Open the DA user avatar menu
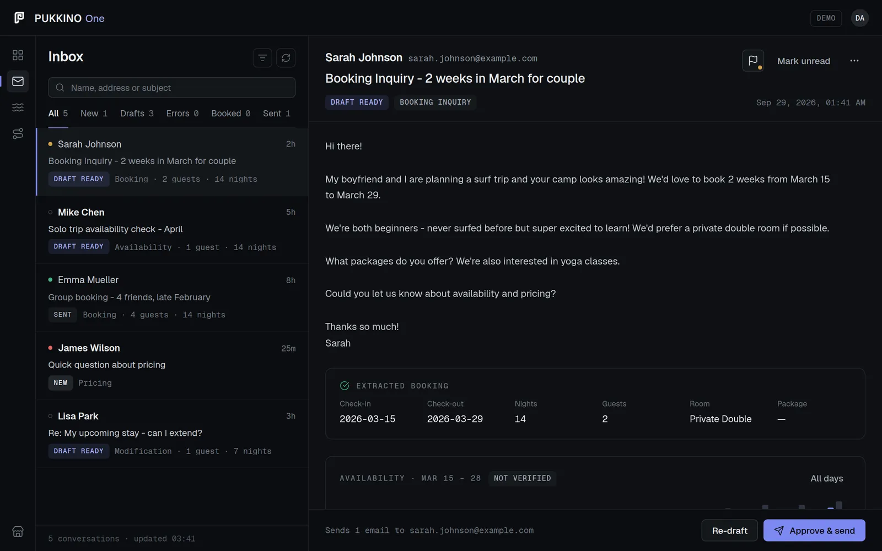Screen dimensions: 882x551 [x=860, y=18]
